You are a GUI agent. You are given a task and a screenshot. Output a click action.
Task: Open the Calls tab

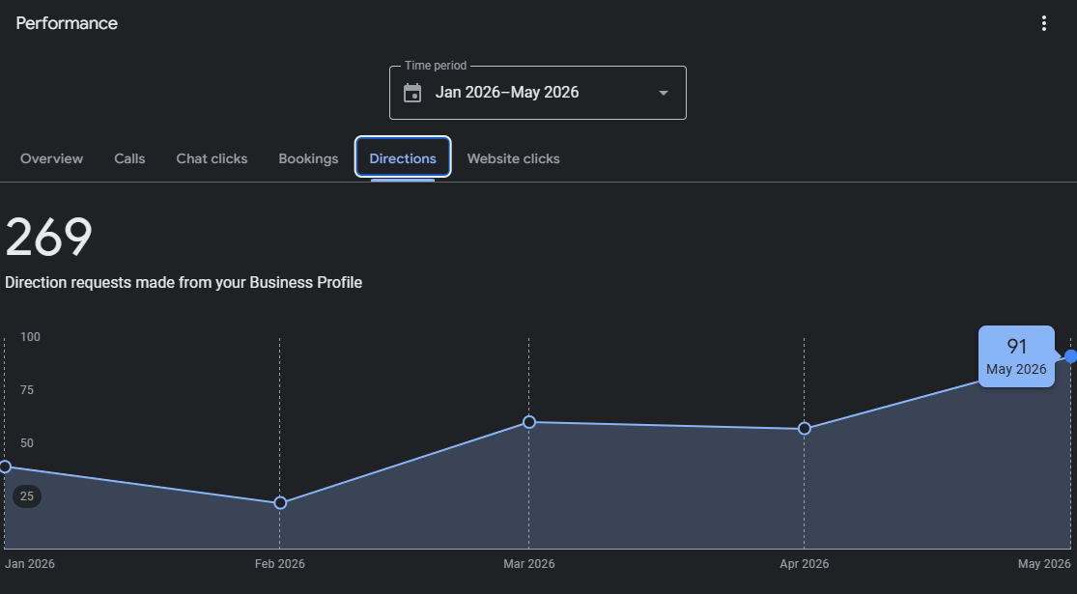[x=129, y=158]
